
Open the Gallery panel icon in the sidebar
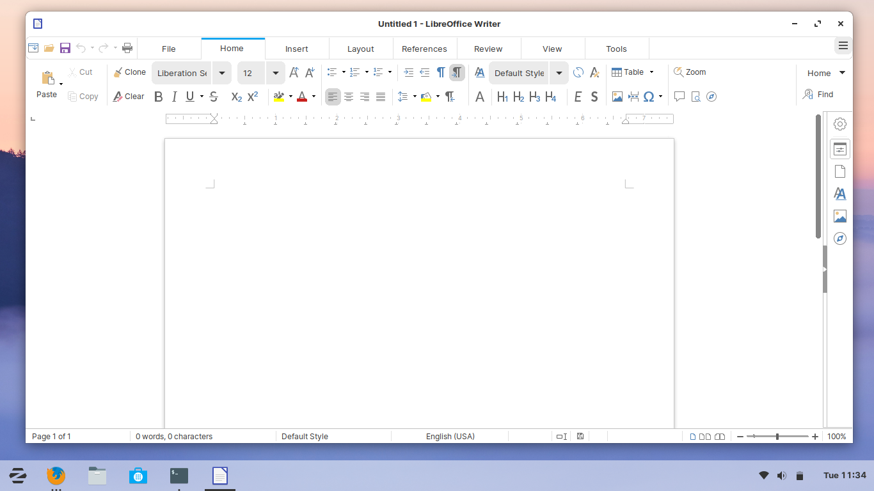click(x=840, y=216)
